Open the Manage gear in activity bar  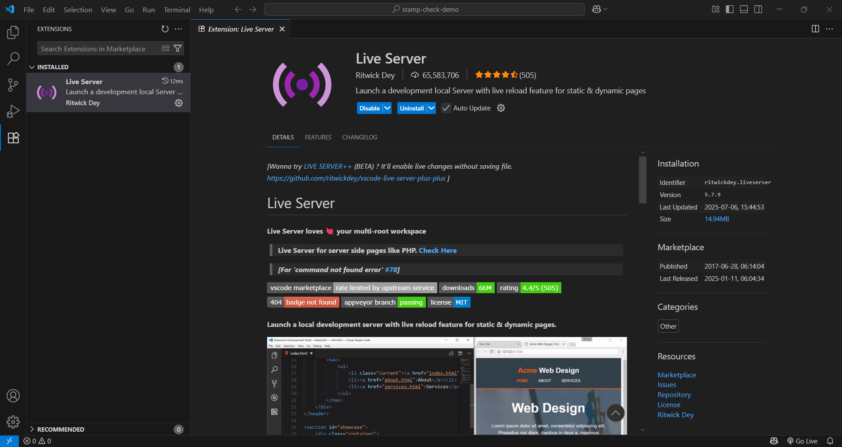pos(13,422)
